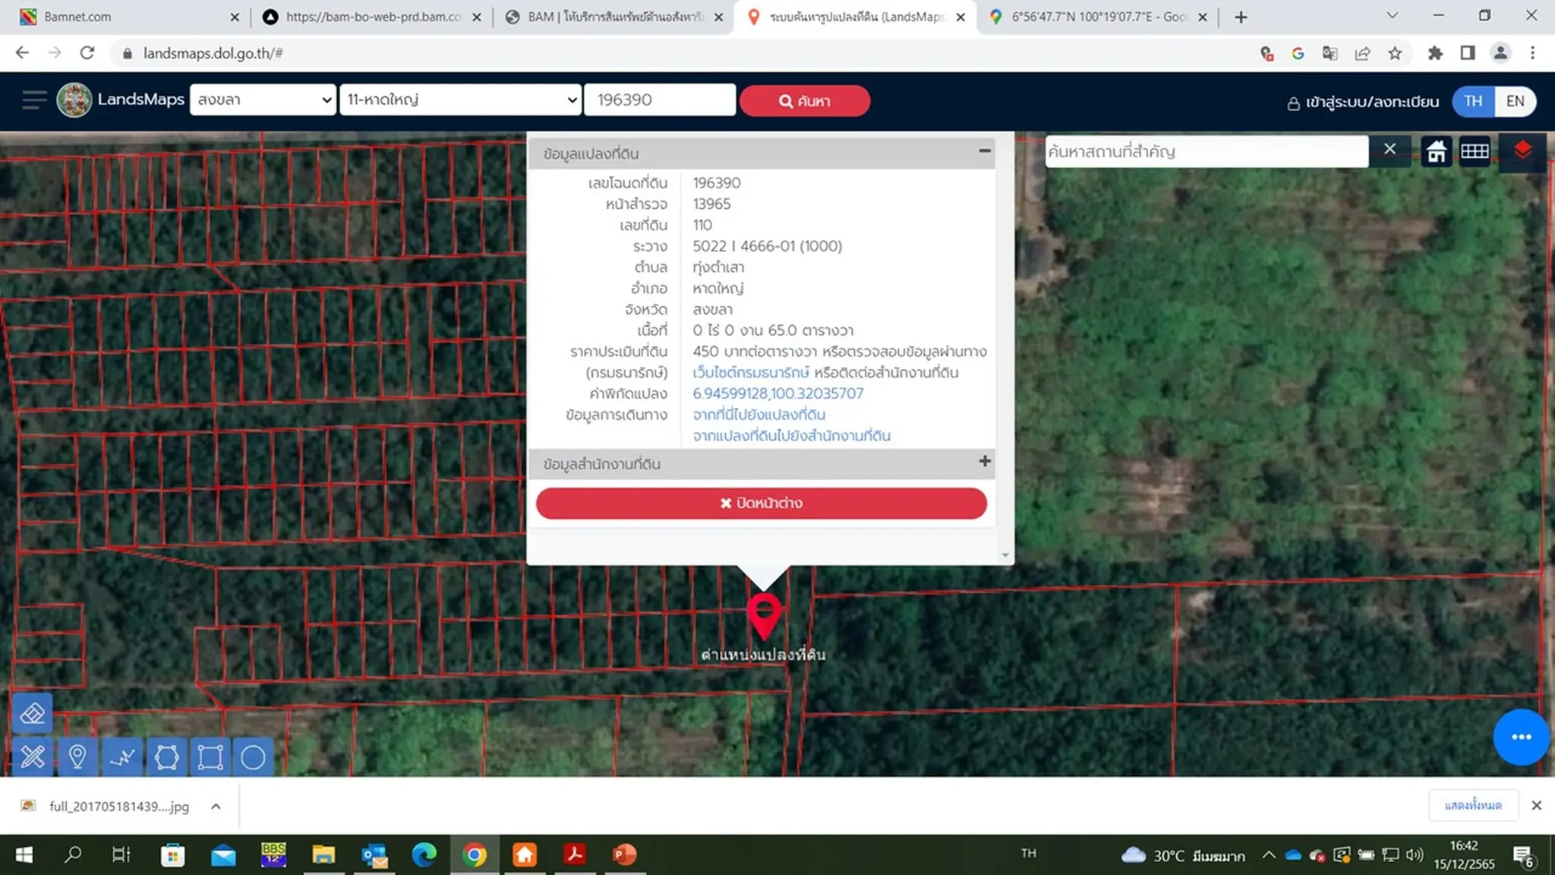Select the eraser tool on map
The image size is (1555, 875).
click(x=32, y=713)
